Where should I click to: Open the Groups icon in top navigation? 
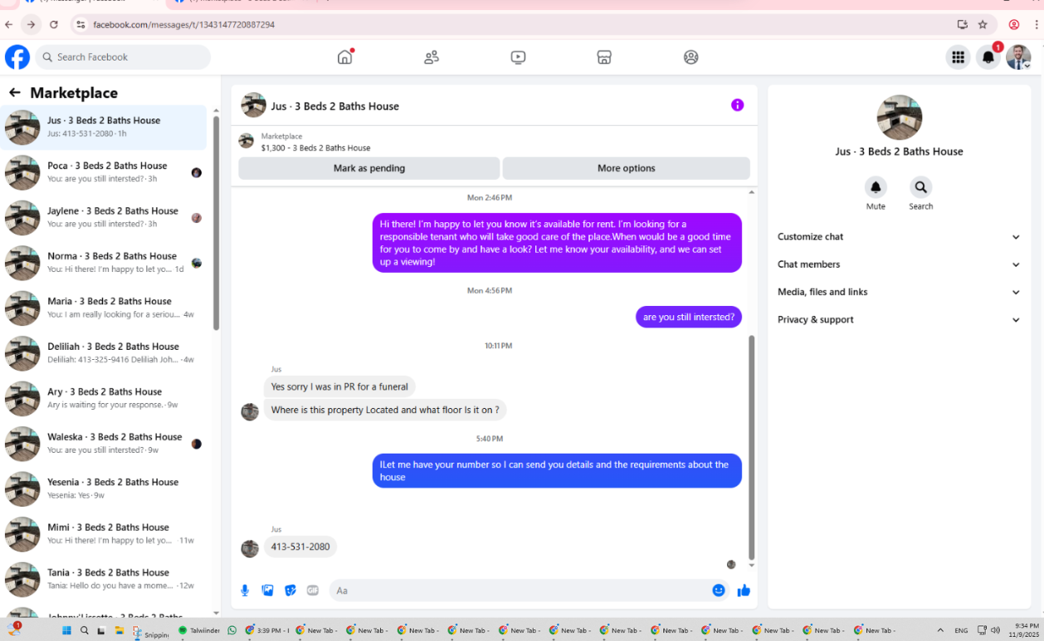click(x=690, y=57)
